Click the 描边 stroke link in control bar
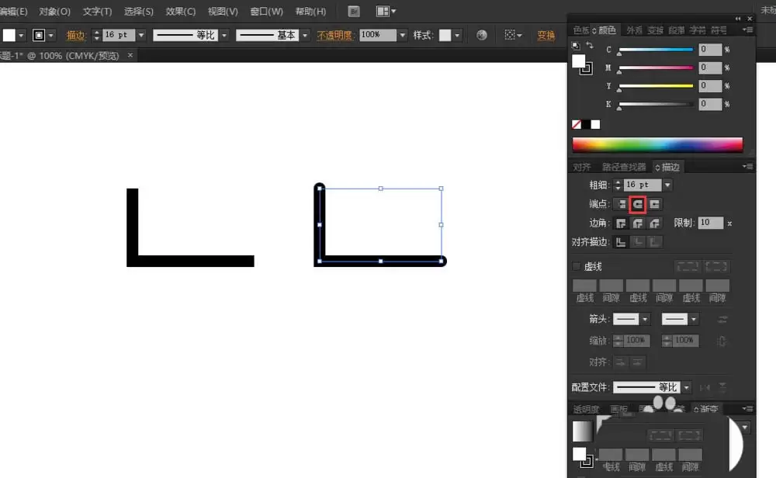776x478 pixels. point(76,35)
